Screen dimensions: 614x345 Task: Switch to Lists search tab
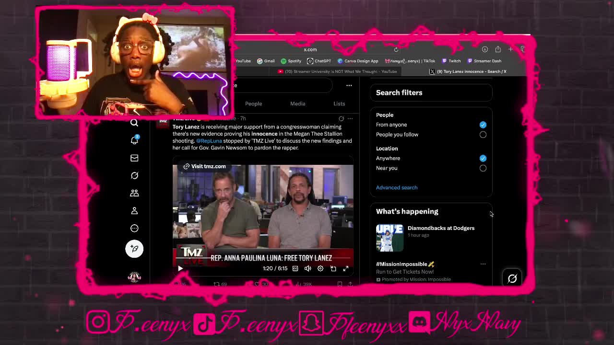click(x=339, y=103)
